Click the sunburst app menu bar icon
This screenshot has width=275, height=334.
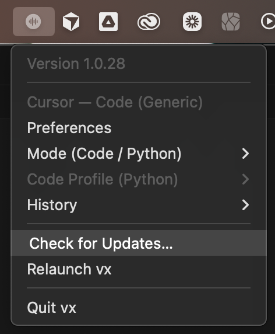pos(192,22)
